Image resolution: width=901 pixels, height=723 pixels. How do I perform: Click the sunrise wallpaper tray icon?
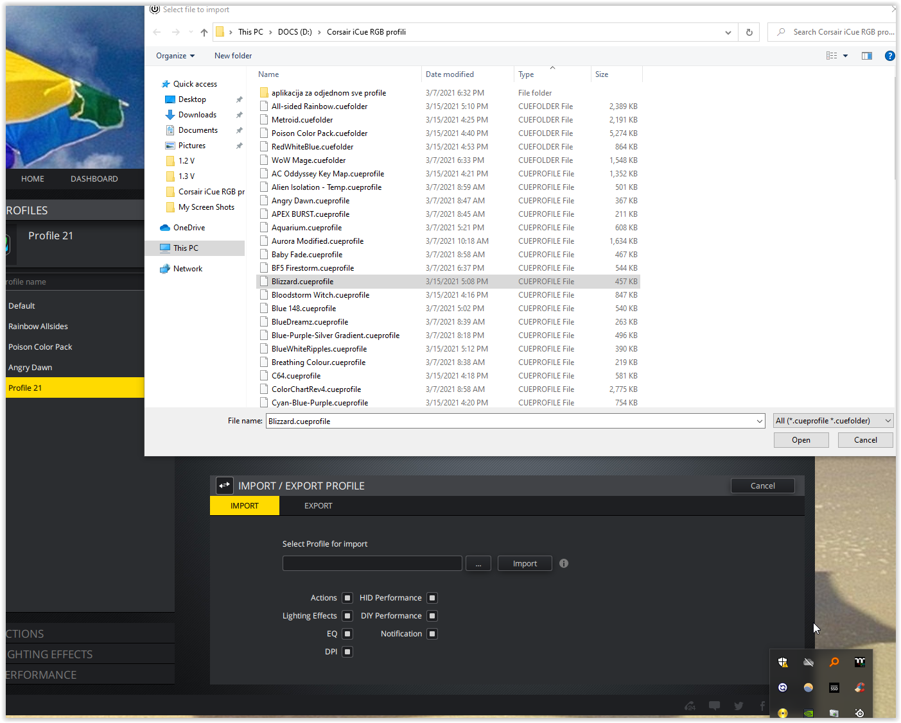809,688
